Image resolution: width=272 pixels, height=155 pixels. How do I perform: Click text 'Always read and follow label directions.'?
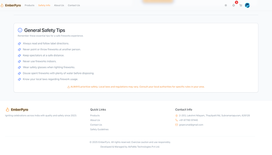click(46, 43)
